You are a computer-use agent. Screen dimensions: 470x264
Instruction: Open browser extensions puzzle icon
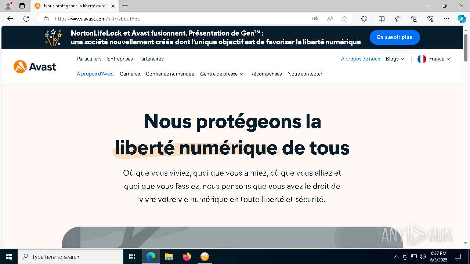point(364,19)
